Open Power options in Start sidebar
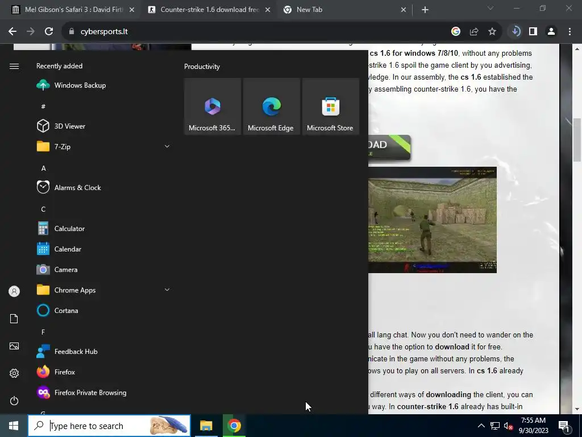The width and height of the screenshot is (582, 437). [x=14, y=401]
